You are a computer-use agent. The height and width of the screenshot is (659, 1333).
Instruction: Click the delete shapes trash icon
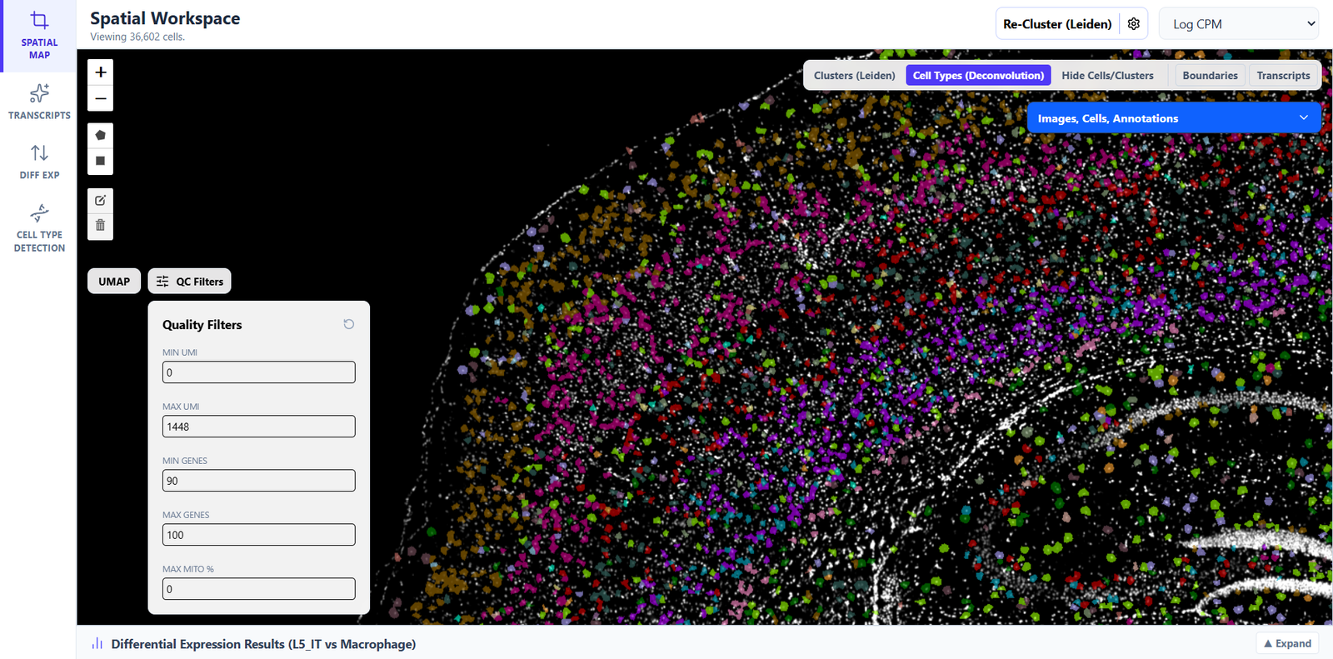[101, 226]
